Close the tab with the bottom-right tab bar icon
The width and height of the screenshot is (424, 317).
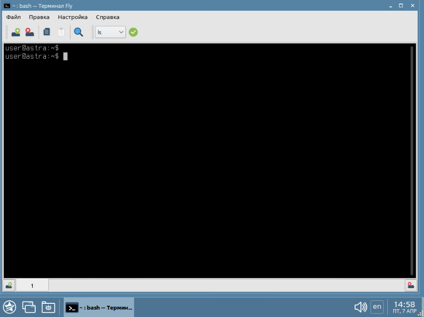point(411,285)
